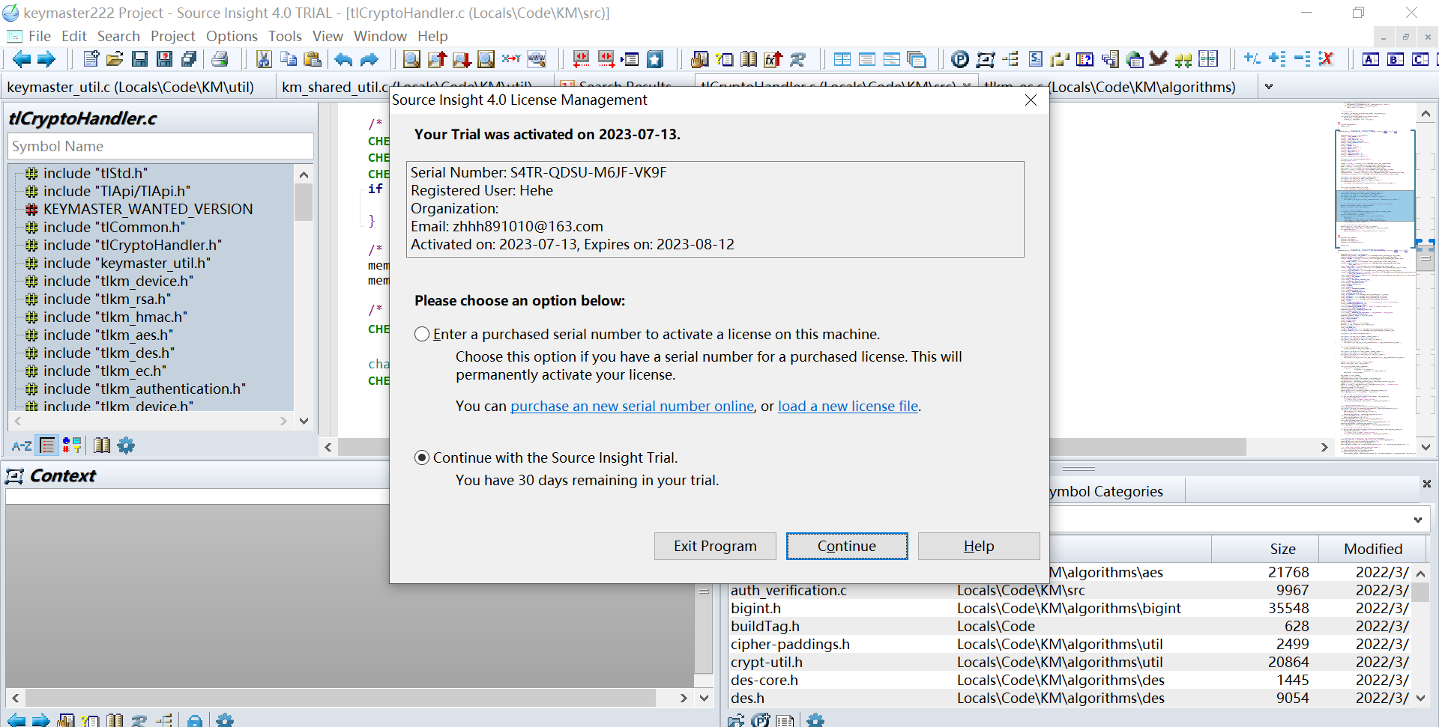Click the Undo arrow icon

(344, 59)
